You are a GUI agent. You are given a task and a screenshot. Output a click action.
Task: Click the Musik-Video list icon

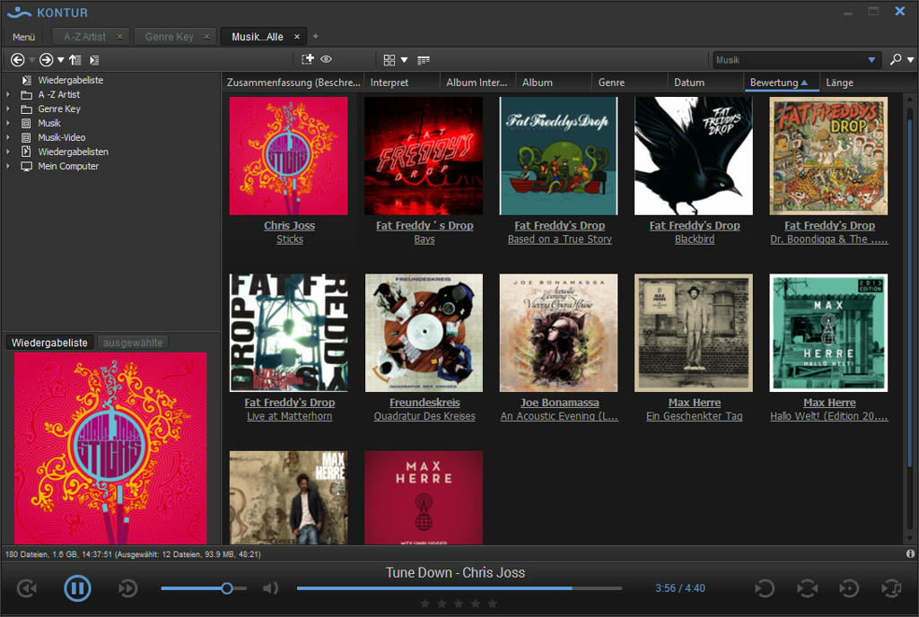(26, 137)
